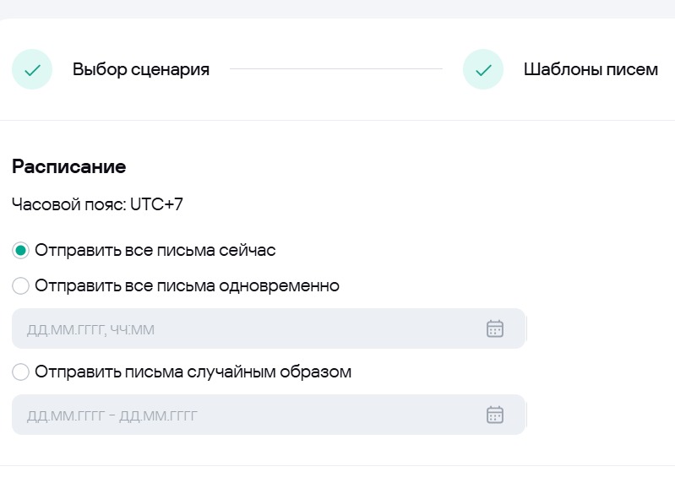This screenshot has width=675, height=483.
Task: Click the Часовой пояс: UTC+7 text
Action: pyautogui.click(x=97, y=204)
